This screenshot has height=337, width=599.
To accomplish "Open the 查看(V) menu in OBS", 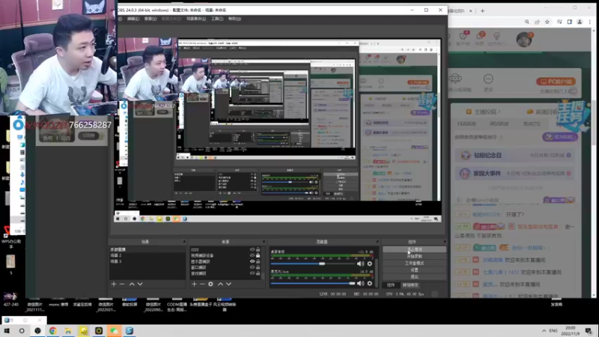I will pyautogui.click(x=150, y=19).
